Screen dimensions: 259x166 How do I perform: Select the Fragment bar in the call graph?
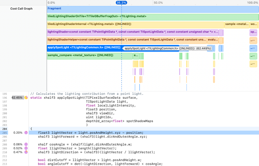coord(153,9)
